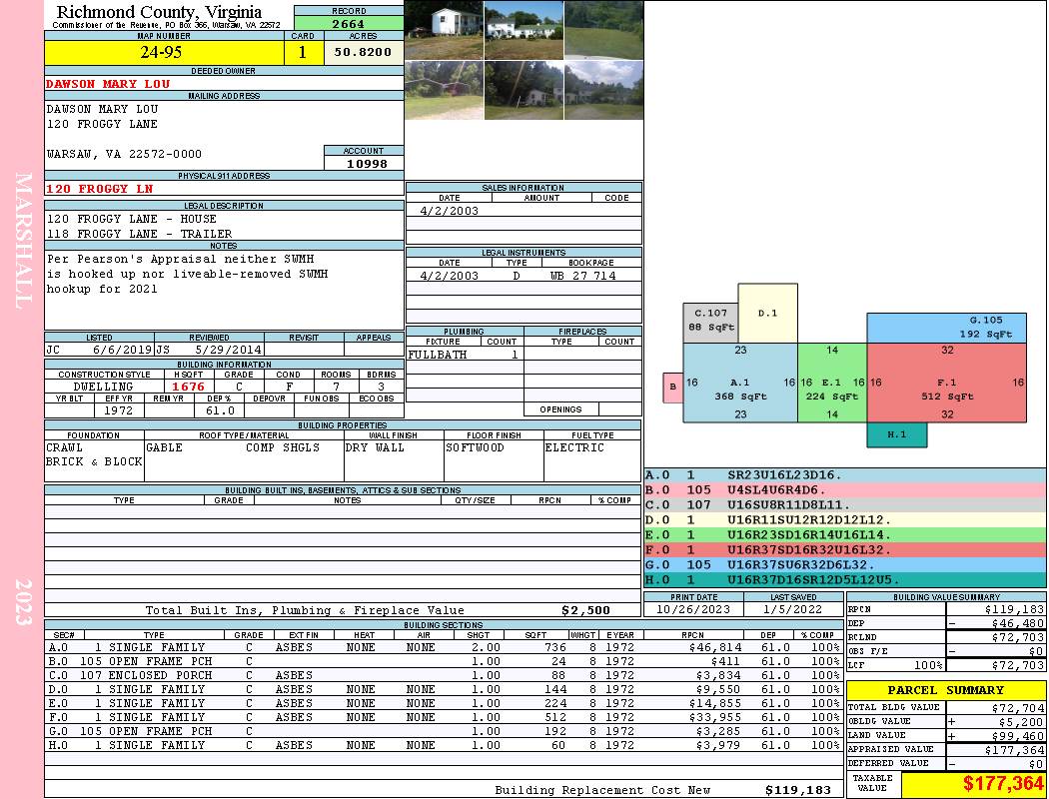This screenshot has width=1049, height=799.
Task: Select sketch section F.1 512 SqFt
Action: (947, 383)
